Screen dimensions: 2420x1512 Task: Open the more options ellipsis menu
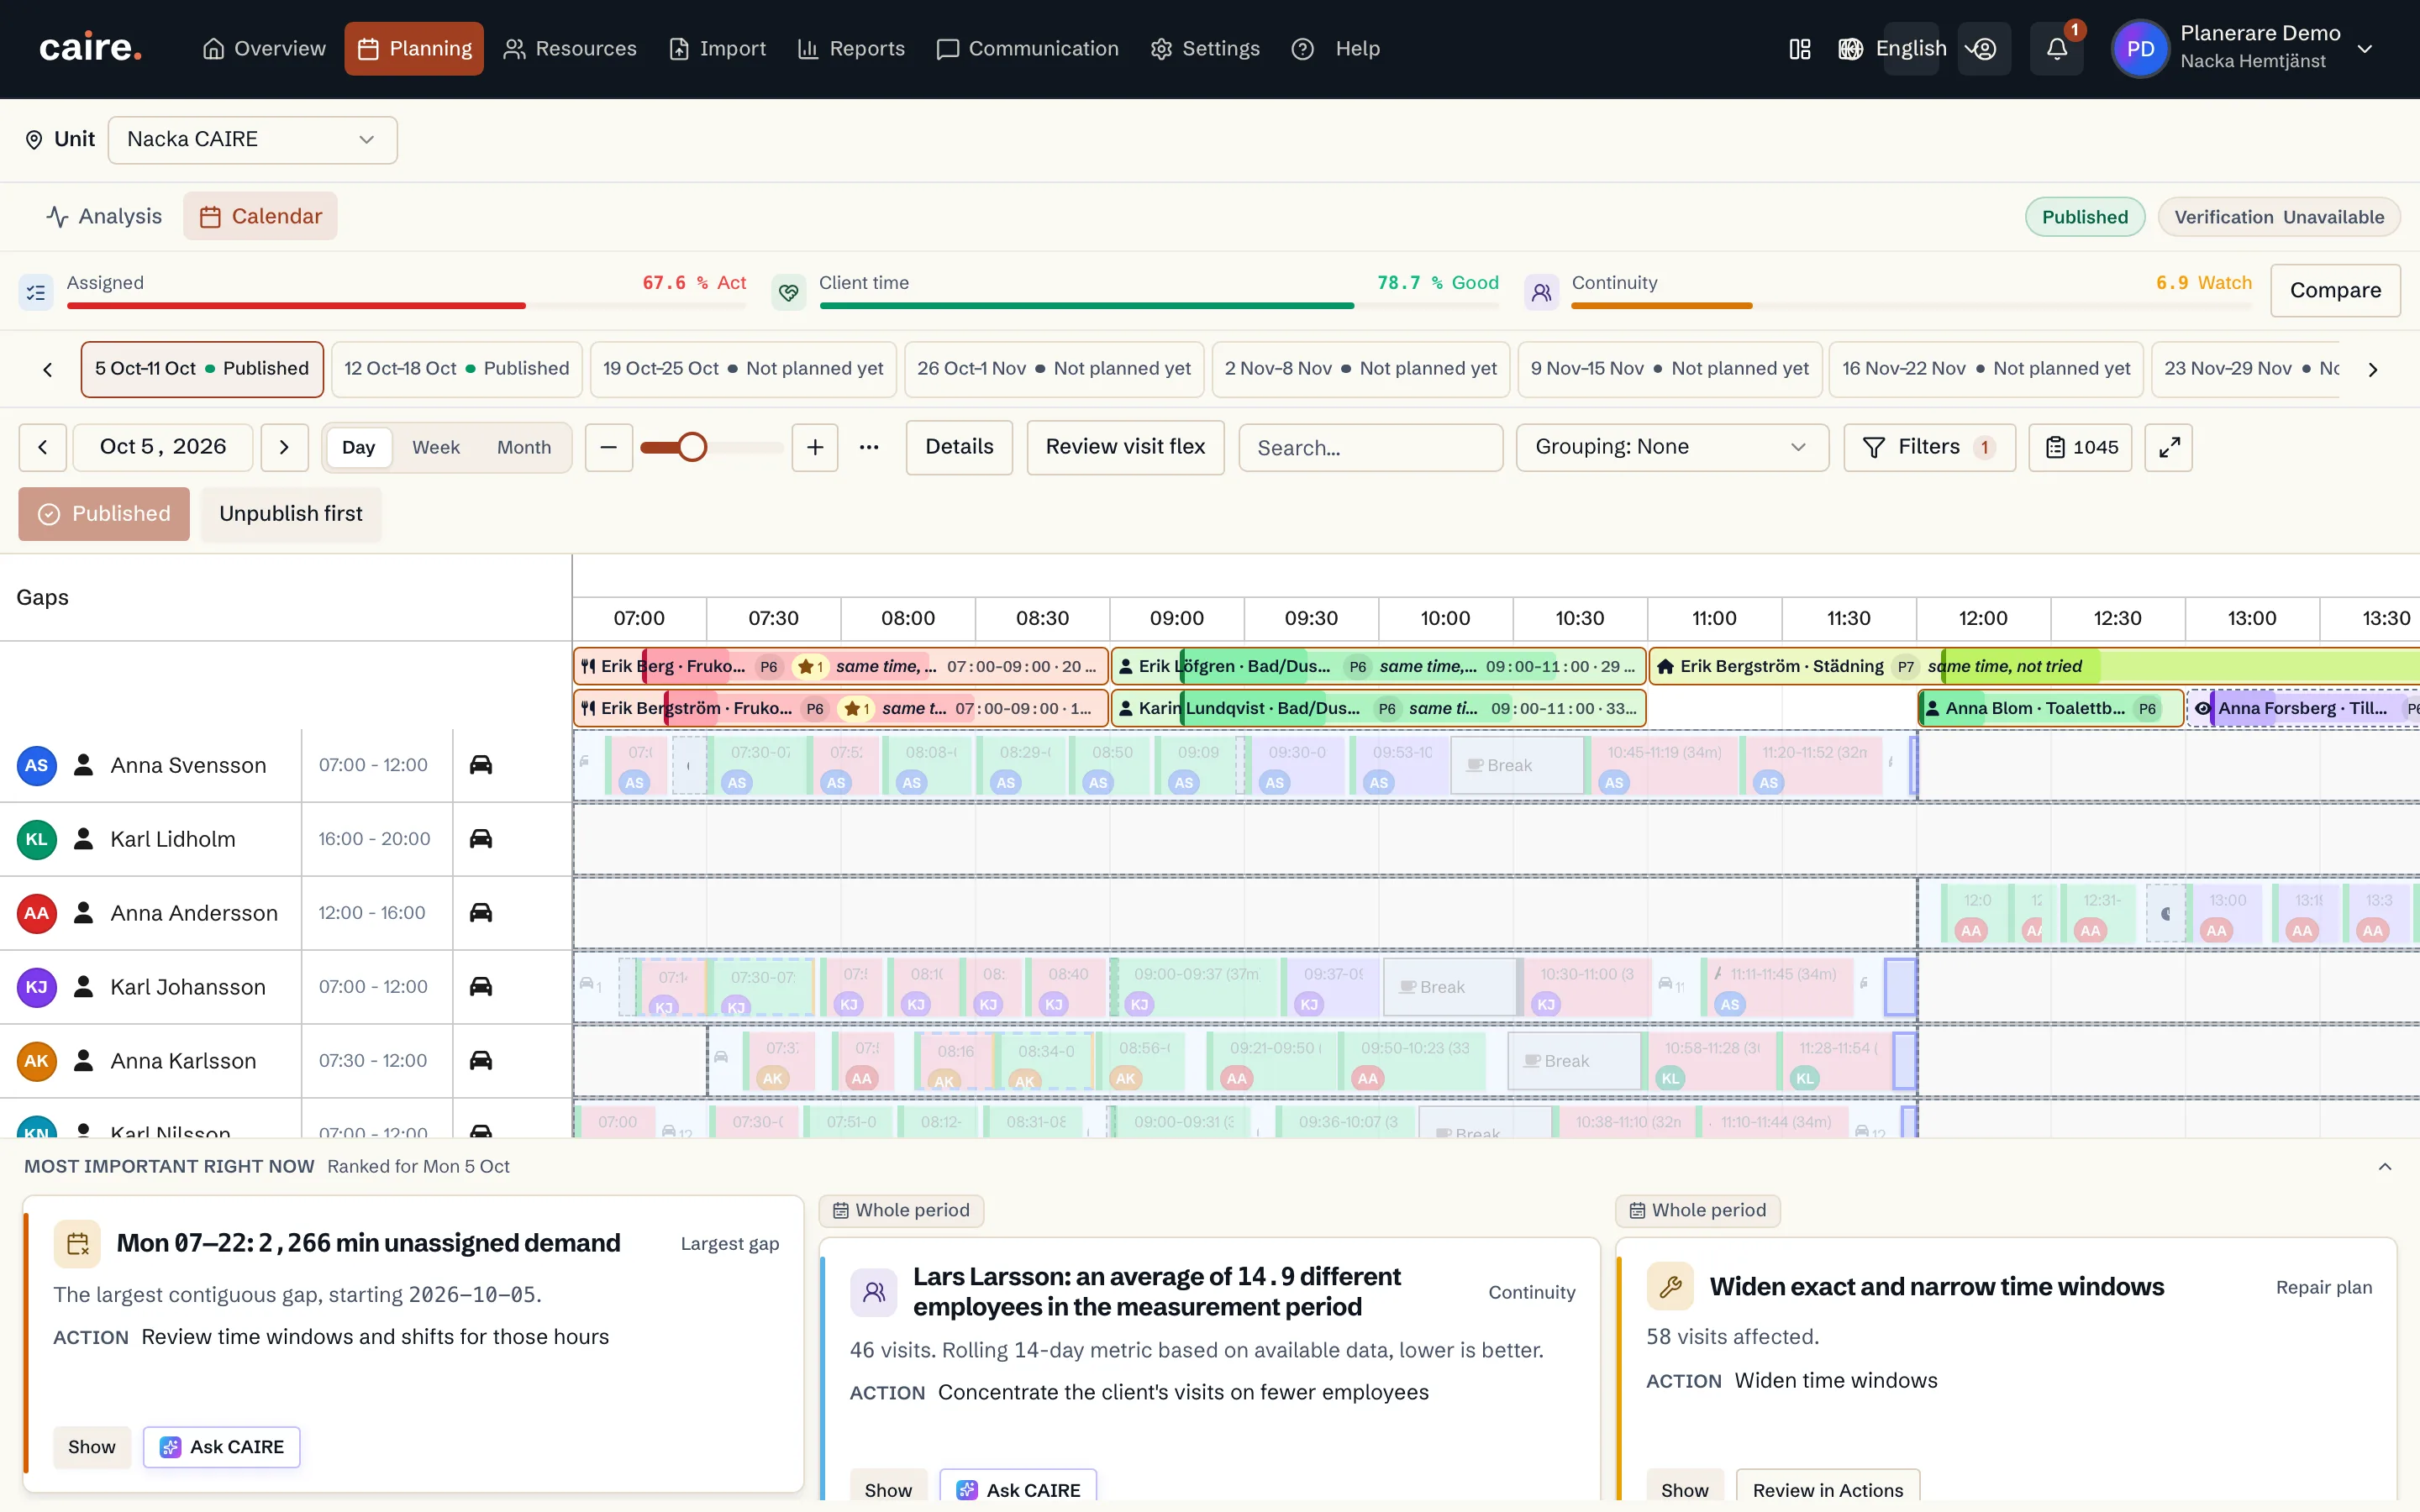click(x=869, y=447)
